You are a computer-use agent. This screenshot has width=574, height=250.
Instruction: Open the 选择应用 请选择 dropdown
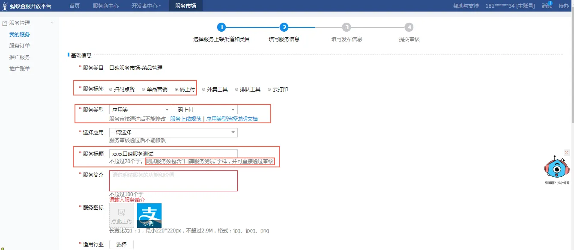pyautogui.click(x=173, y=133)
